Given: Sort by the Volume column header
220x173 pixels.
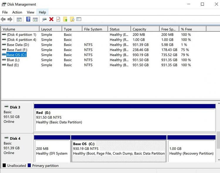Looking at the screenshot, I should point(20,29).
